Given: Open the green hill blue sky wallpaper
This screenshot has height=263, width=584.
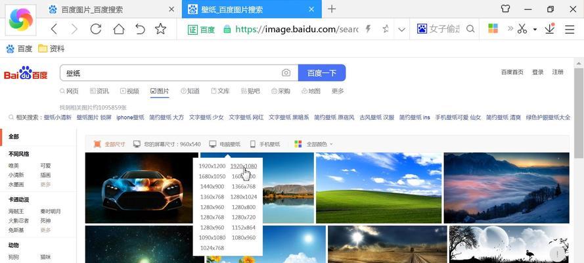Looking at the screenshot, I should click(378, 188).
